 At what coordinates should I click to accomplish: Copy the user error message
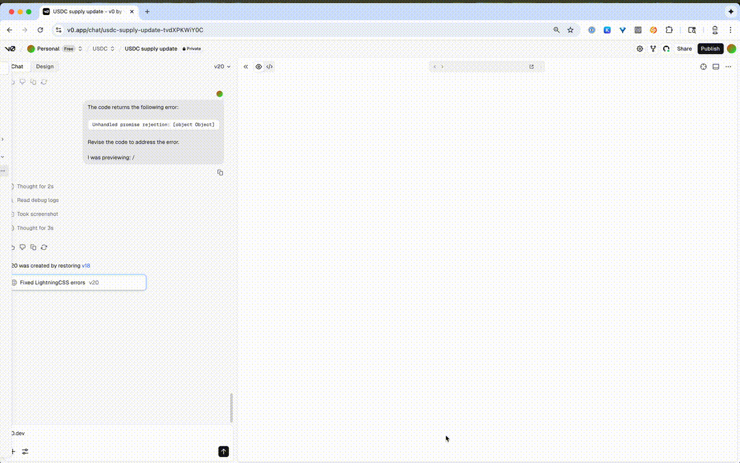(220, 173)
